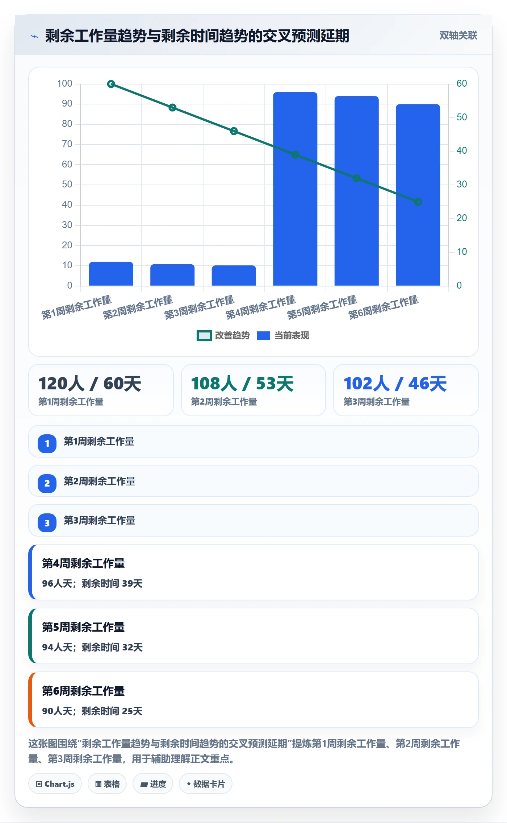507x823 pixels.
Task: Click the line point above 第3周
Action: coord(234,131)
